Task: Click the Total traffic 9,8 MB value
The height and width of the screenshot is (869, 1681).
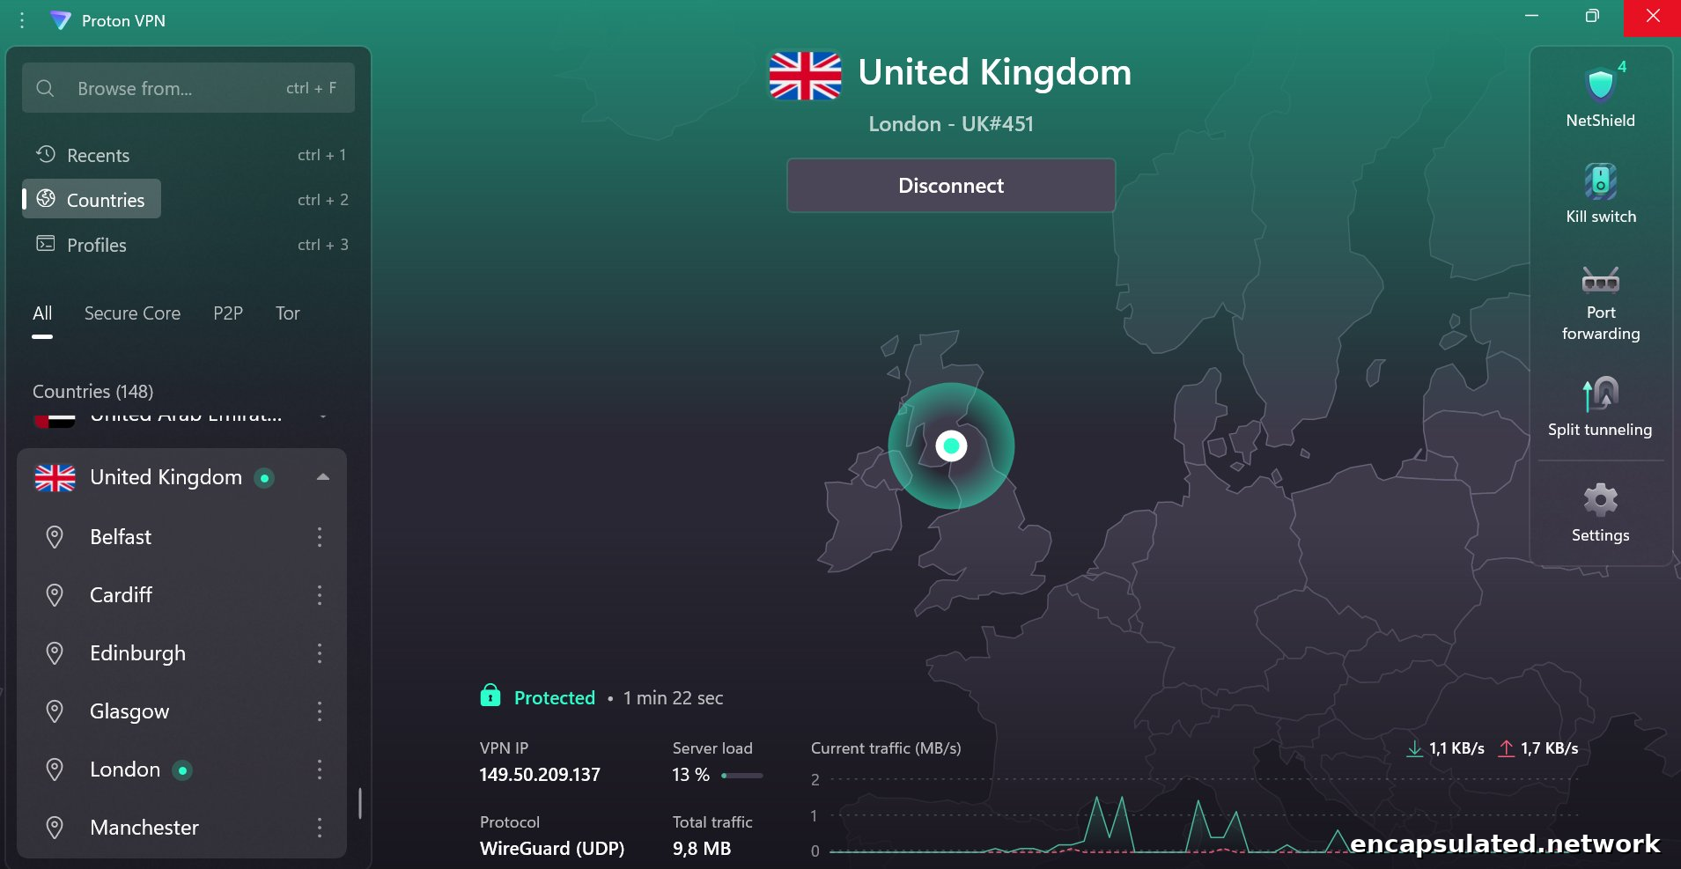Action: point(702,849)
